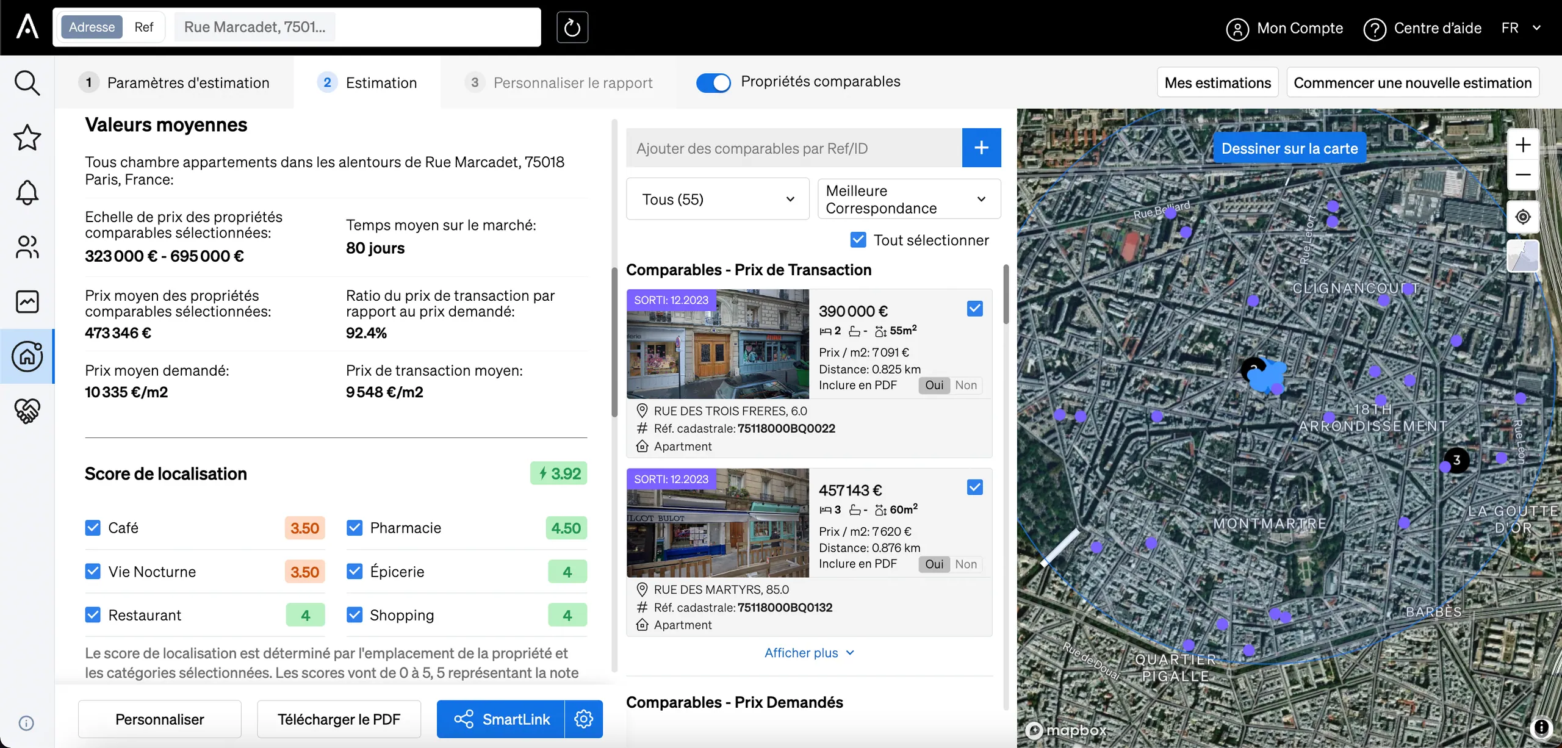Uncheck the Pharmacie category
Image resolution: width=1562 pixels, height=748 pixels.
[355, 528]
